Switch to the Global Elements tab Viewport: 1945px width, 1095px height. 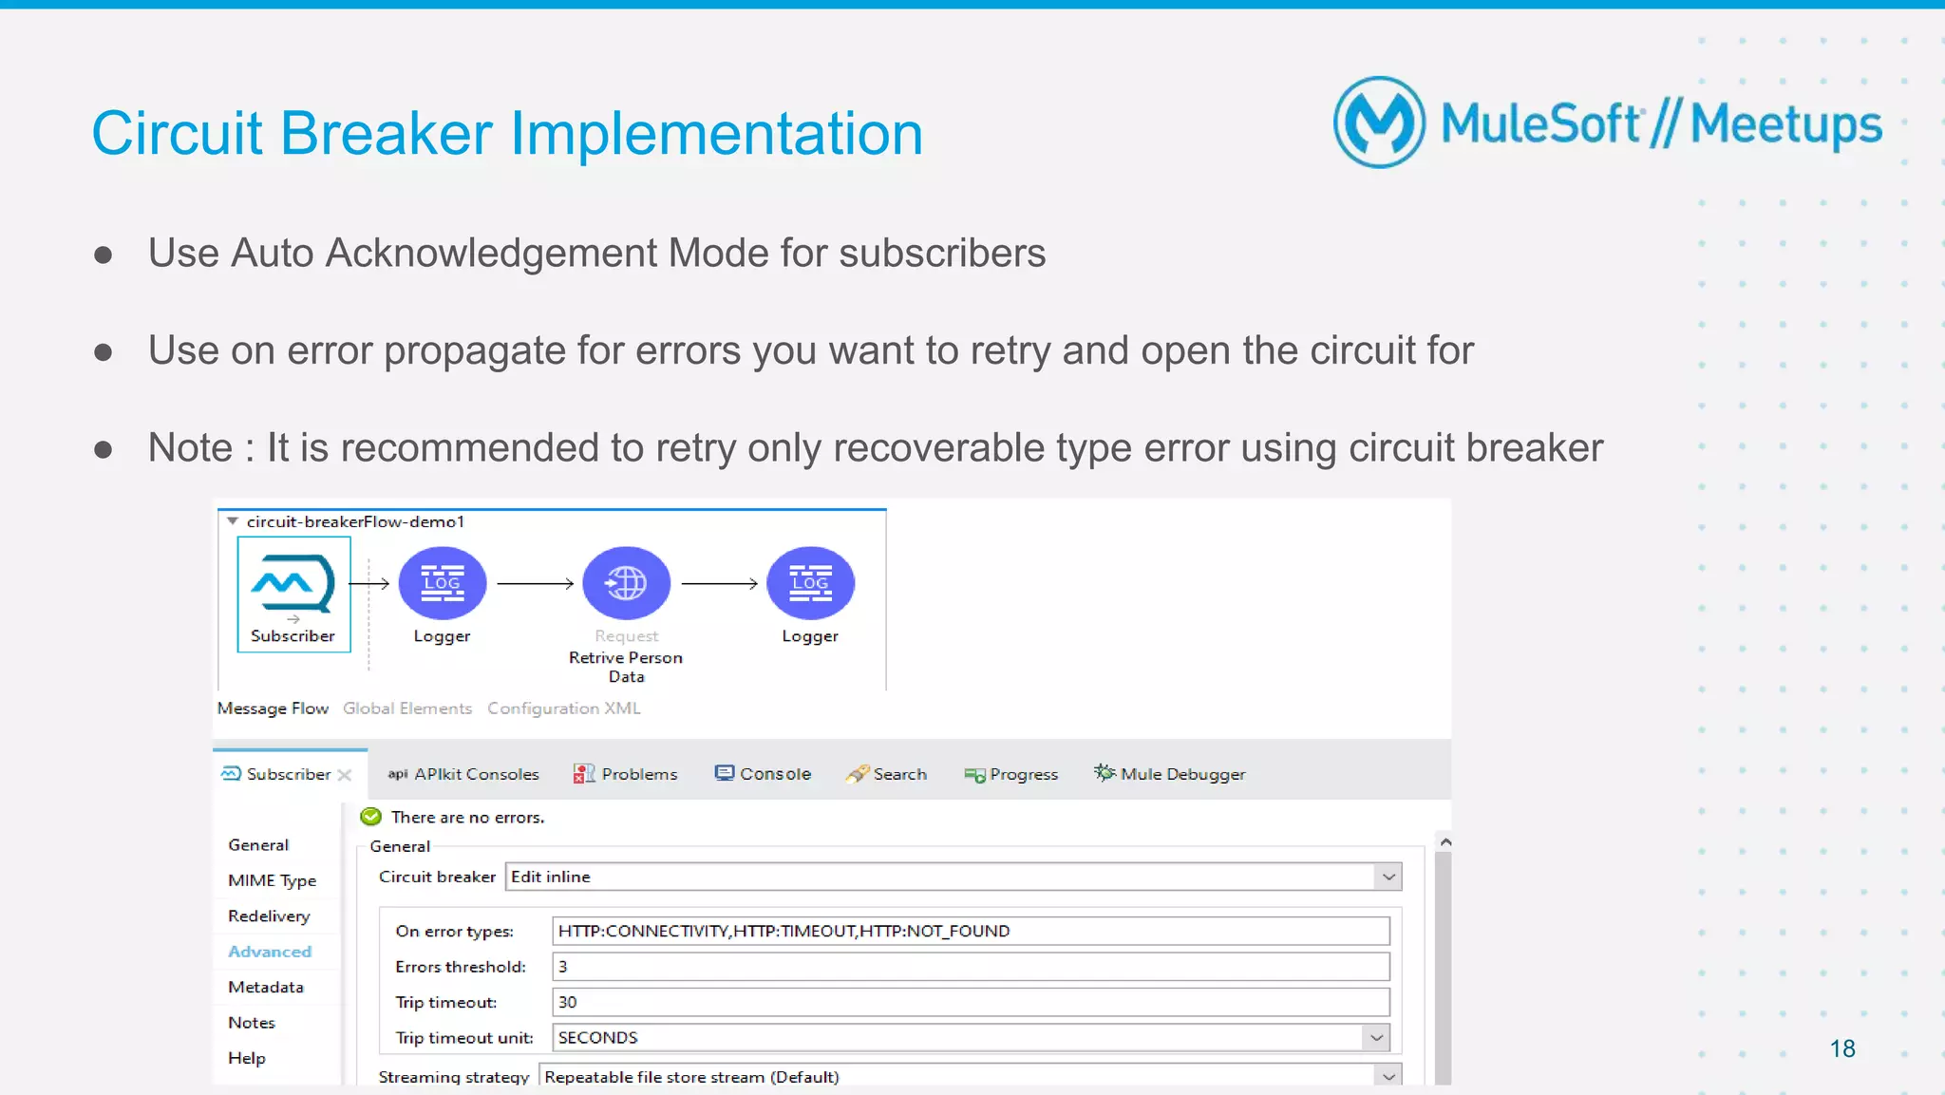[406, 708]
